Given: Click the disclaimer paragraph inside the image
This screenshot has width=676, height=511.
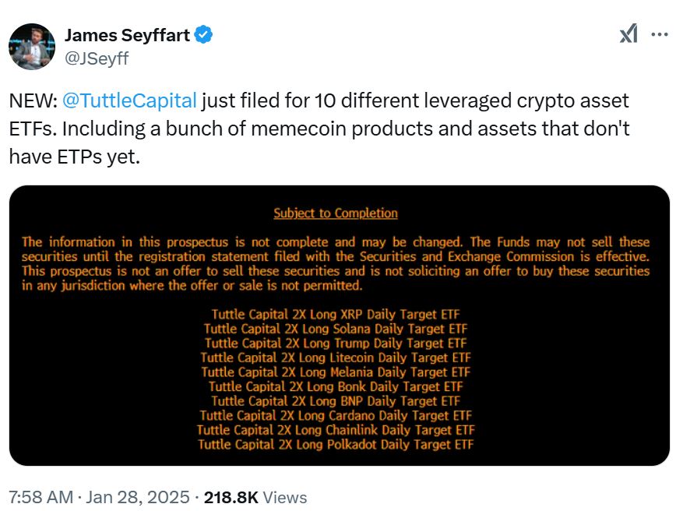Looking at the screenshot, I should point(335,263).
